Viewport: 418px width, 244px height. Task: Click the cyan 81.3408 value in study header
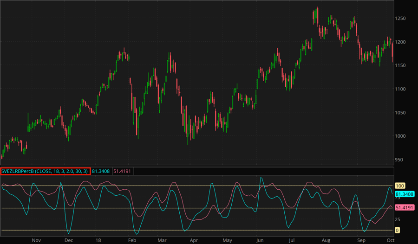(101, 172)
